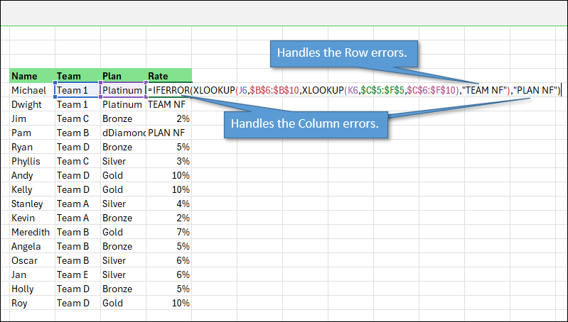Click the misspelled dDiamond plan cell
Viewport: 568px width, 322px height.
tap(122, 133)
